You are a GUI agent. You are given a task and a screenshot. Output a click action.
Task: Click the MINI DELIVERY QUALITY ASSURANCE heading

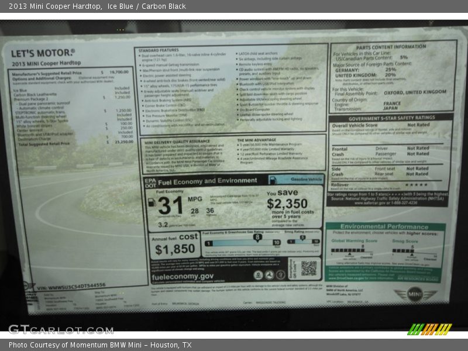(x=177, y=142)
